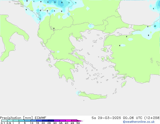
Task: Select the 'Precipitation [mm]' title text
Action: pyautogui.click(x=16, y=118)
